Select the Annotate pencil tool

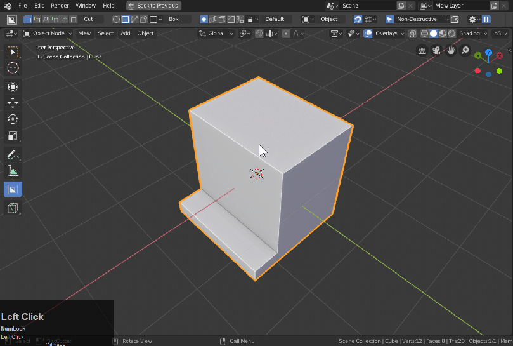click(x=13, y=154)
